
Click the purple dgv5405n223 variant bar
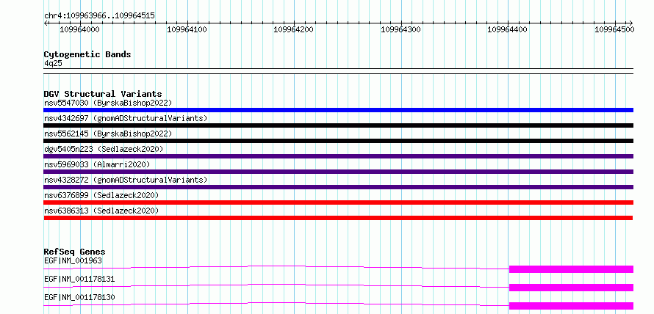(338, 156)
